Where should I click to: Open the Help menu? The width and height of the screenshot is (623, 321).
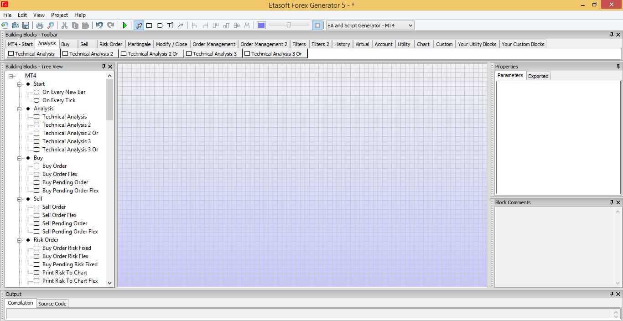click(x=80, y=15)
